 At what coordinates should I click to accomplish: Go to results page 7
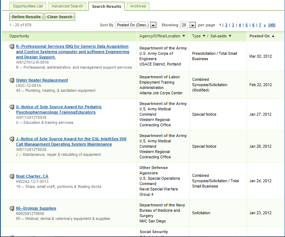point(260,25)
